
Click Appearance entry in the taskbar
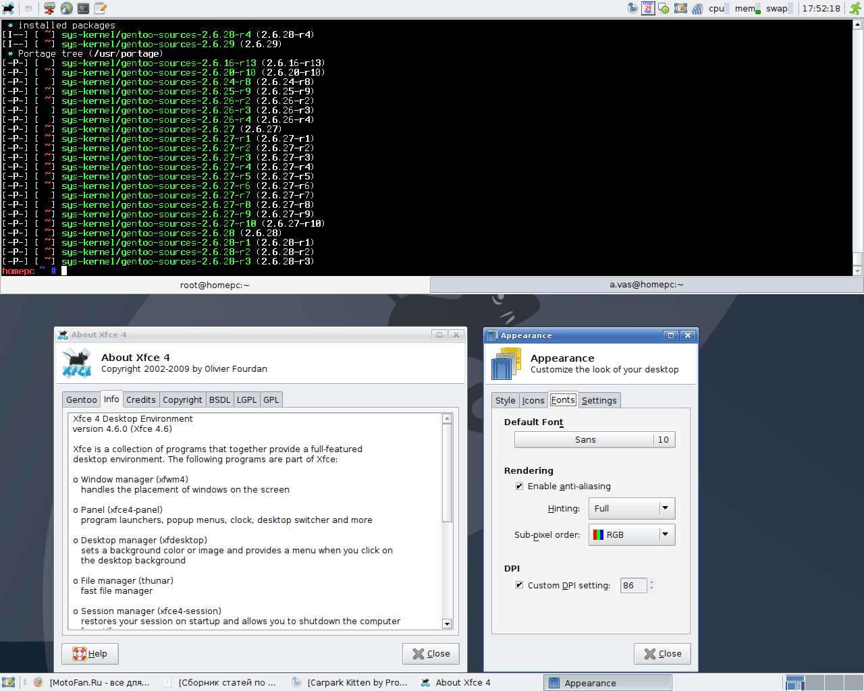pyautogui.click(x=607, y=683)
